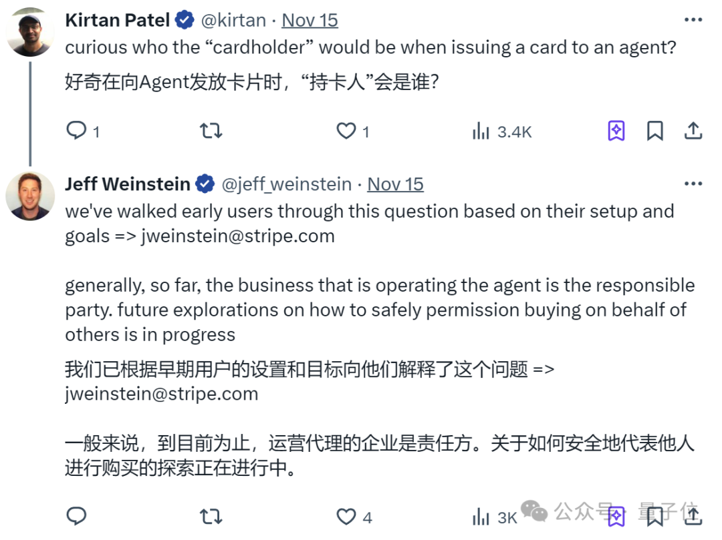Click the verified badge next to Kirtan Patel
722x540 pixels.
183,19
